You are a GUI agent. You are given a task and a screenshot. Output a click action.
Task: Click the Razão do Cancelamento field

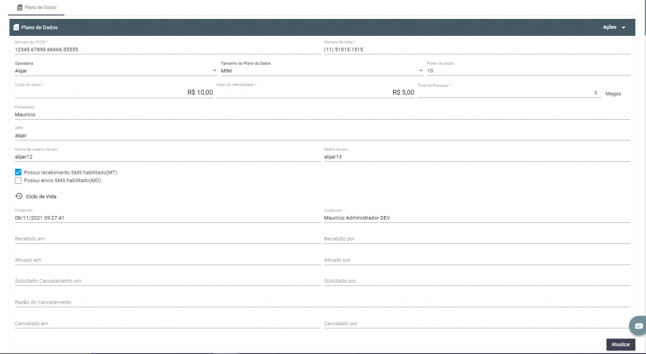pyautogui.click(x=322, y=302)
